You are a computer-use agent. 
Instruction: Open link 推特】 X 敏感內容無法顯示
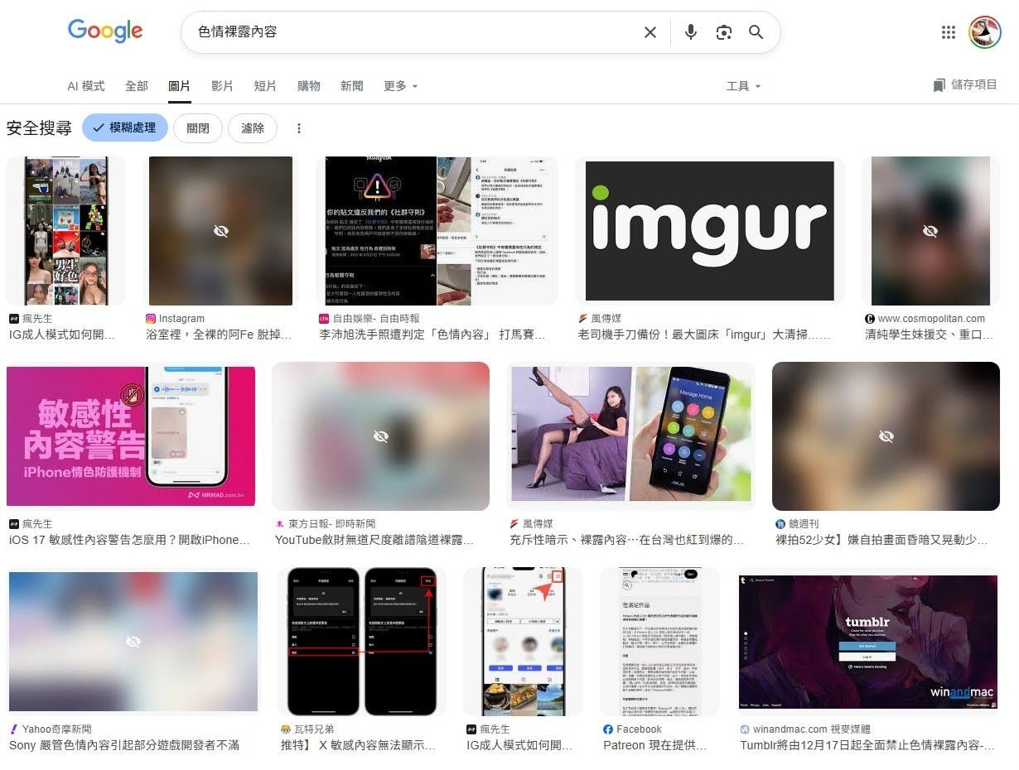359,746
